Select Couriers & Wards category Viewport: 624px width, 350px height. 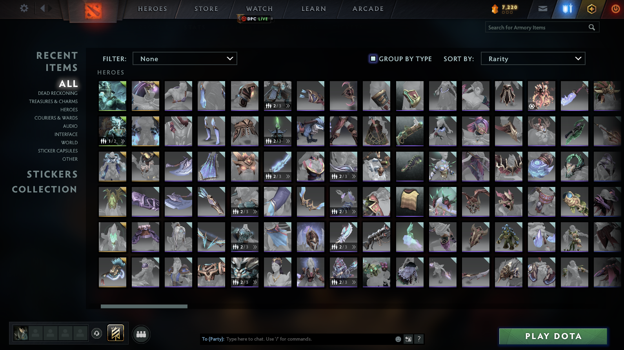click(x=56, y=118)
